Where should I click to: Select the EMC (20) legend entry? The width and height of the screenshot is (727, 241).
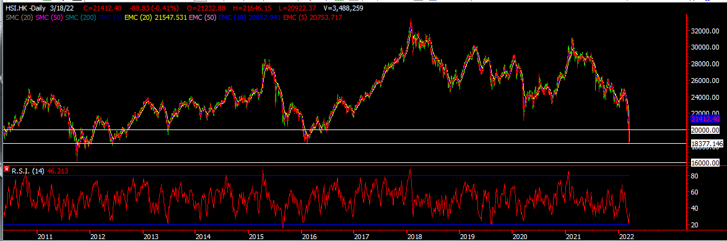click(137, 17)
